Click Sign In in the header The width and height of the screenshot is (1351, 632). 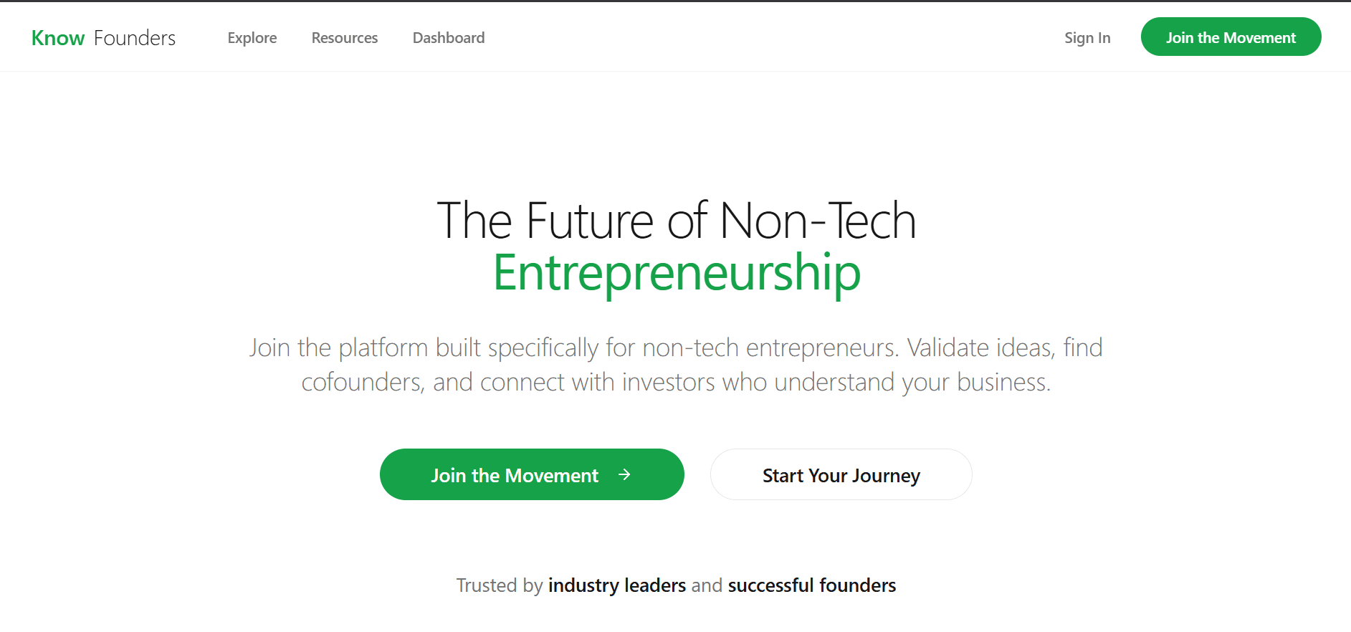(x=1087, y=37)
